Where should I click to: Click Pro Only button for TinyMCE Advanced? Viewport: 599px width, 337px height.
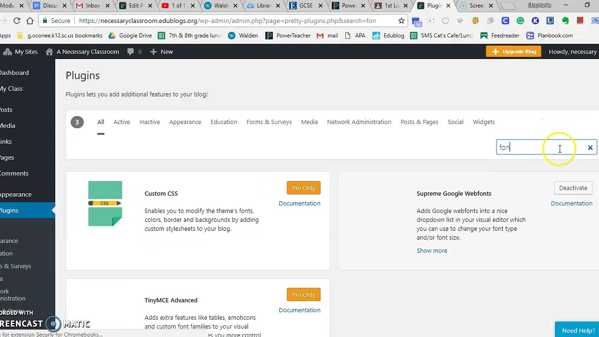tap(303, 294)
